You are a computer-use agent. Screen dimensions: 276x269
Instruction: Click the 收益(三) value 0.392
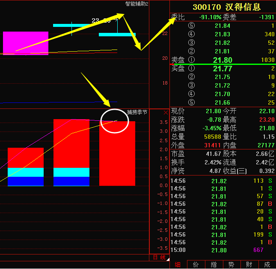coord(267,171)
